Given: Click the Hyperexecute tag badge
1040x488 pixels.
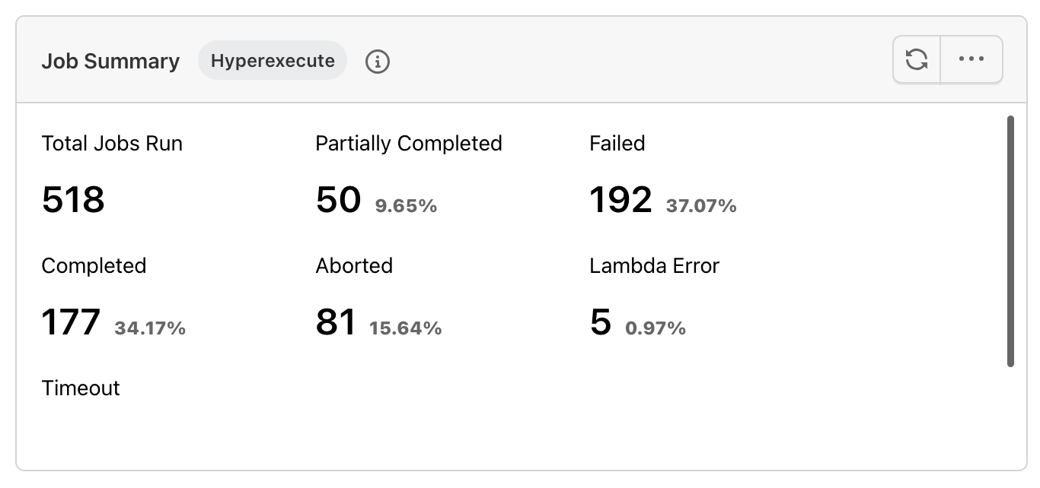Looking at the screenshot, I should [273, 61].
